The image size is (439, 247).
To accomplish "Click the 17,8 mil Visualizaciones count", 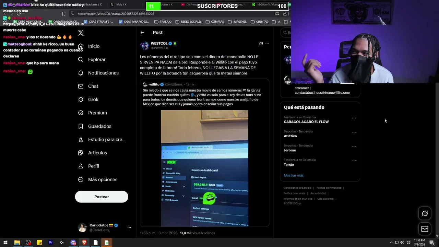I will point(198,233).
